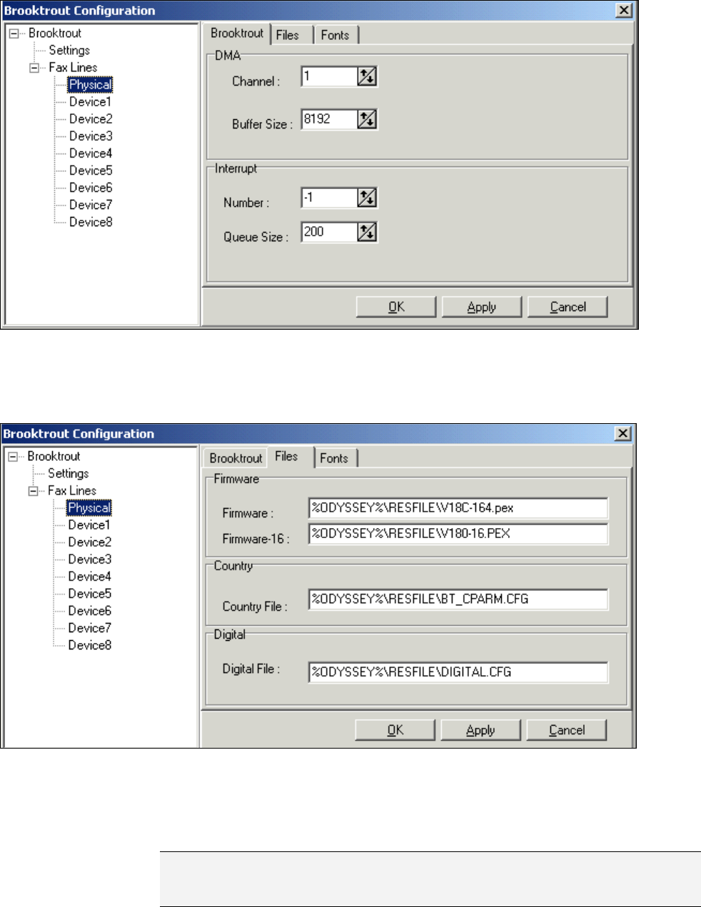Select Device2 in lower window tree

click(89, 542)
